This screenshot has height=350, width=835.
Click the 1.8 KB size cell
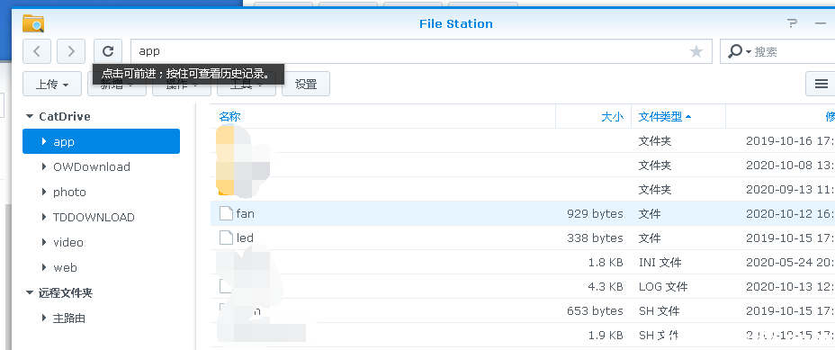(606, 262)
